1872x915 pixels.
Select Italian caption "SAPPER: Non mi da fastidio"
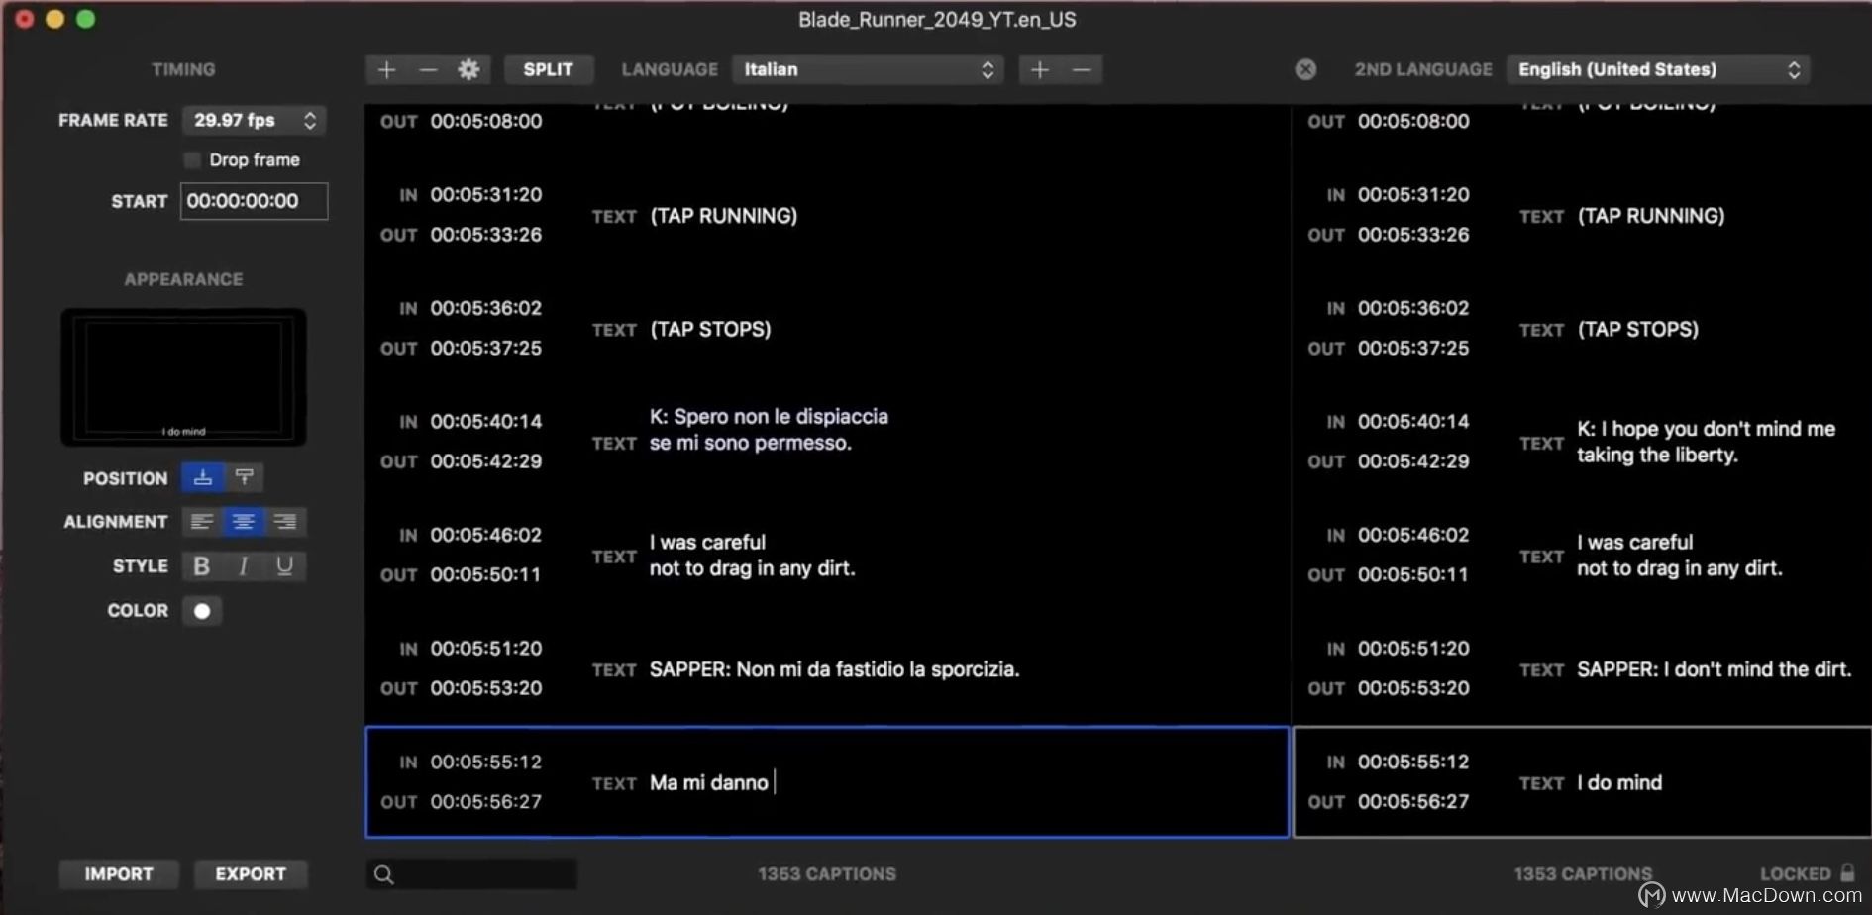coord(834,669)
